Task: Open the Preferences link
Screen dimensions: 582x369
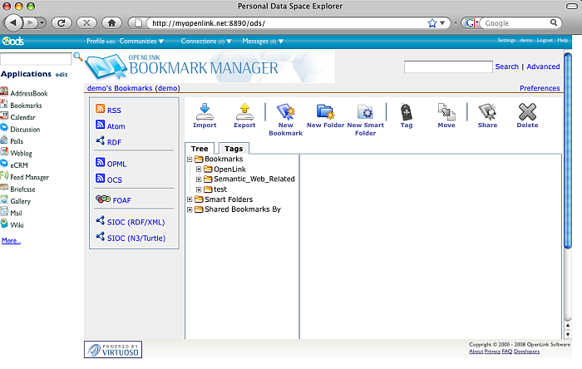Action: click(x=540, y=88)
